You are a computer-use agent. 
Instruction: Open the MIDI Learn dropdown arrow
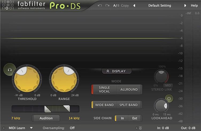(x=31, y=128)
